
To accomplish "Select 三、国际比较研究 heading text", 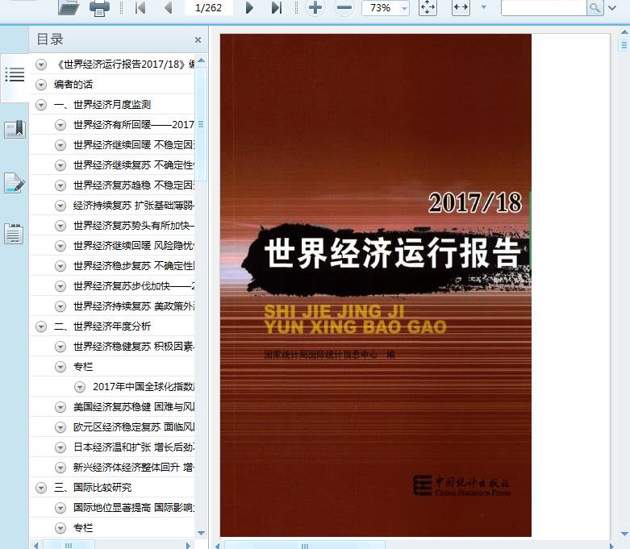I will tap(93, 488).
